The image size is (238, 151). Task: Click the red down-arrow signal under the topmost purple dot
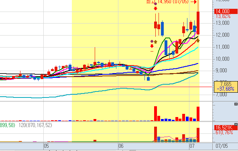[155, 9]
